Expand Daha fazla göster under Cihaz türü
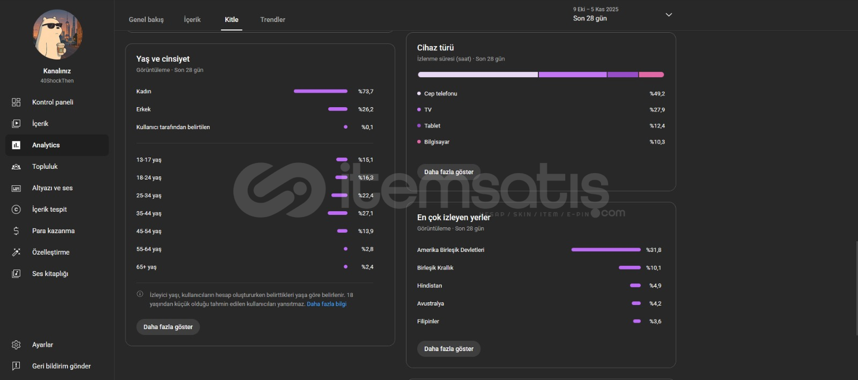This screenshot has height=380, width=858. point(448,172)
